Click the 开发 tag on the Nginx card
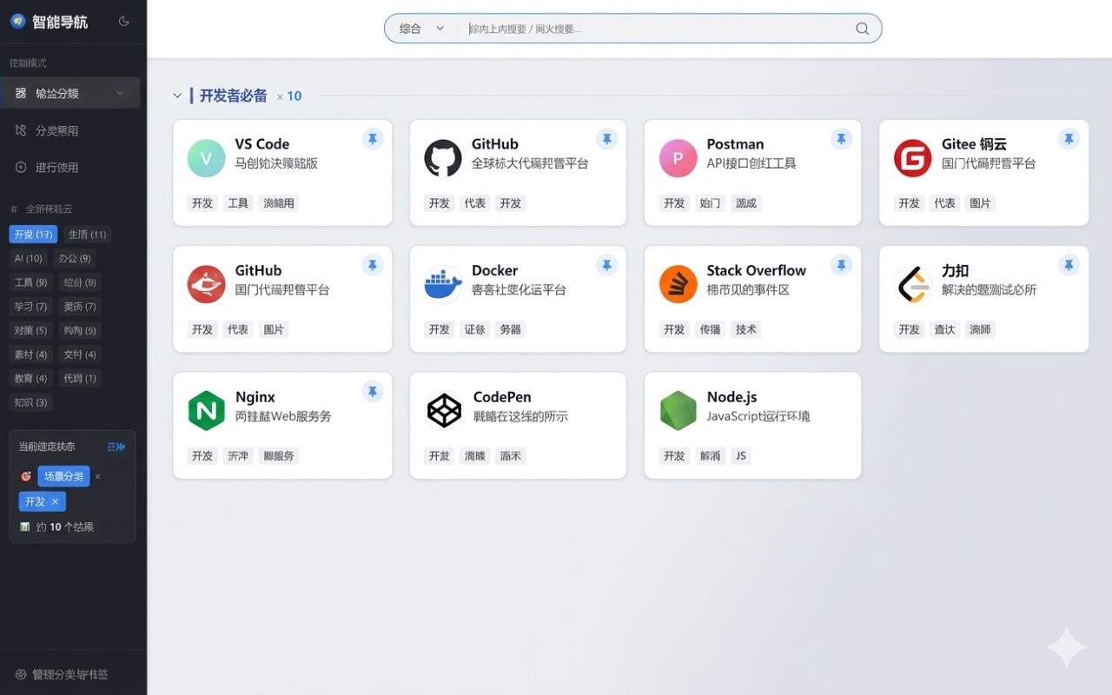 pyautogui.click(x=202, y=456)
